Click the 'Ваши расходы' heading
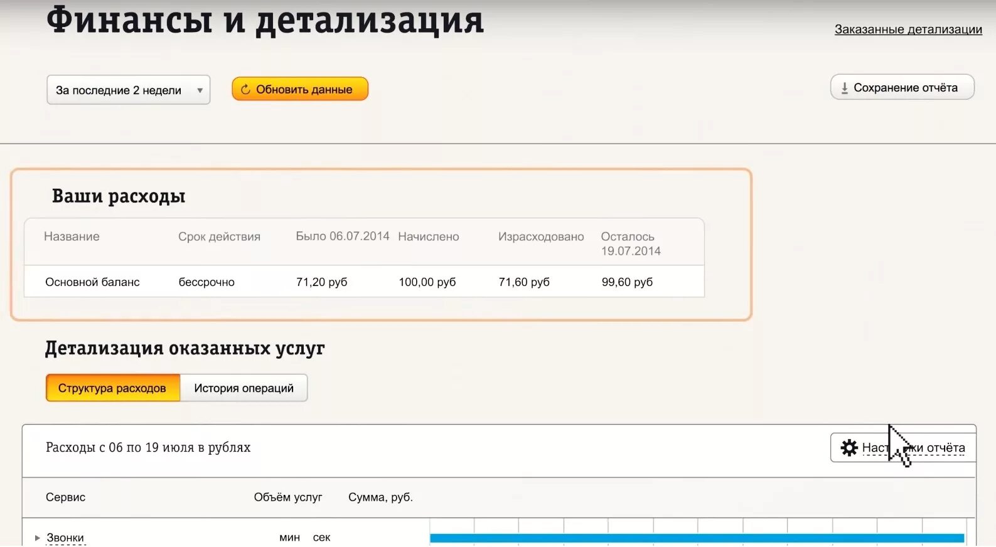996x547 pixels. pyautogui.click(x=119, y=196)
